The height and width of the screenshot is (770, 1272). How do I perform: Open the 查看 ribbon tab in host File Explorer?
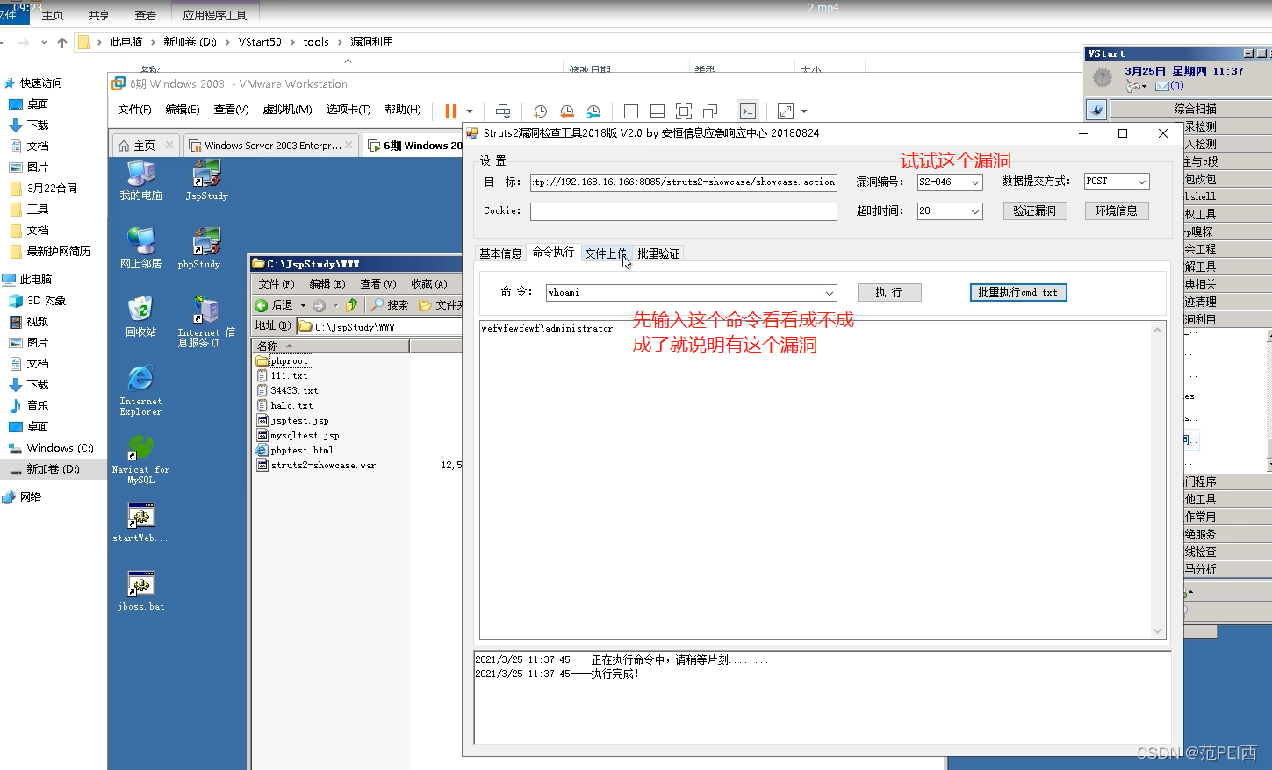pyautogui.click(x=146, y=16)
